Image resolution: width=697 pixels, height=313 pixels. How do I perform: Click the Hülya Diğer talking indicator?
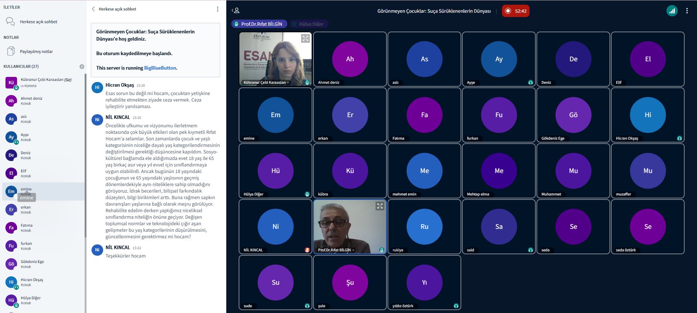309,24
